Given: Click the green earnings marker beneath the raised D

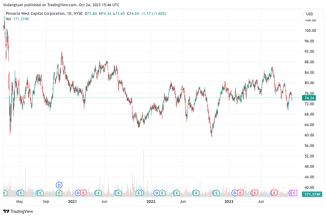Looking at the screenshot, I should pyautogui.click(x=59, y=193).
